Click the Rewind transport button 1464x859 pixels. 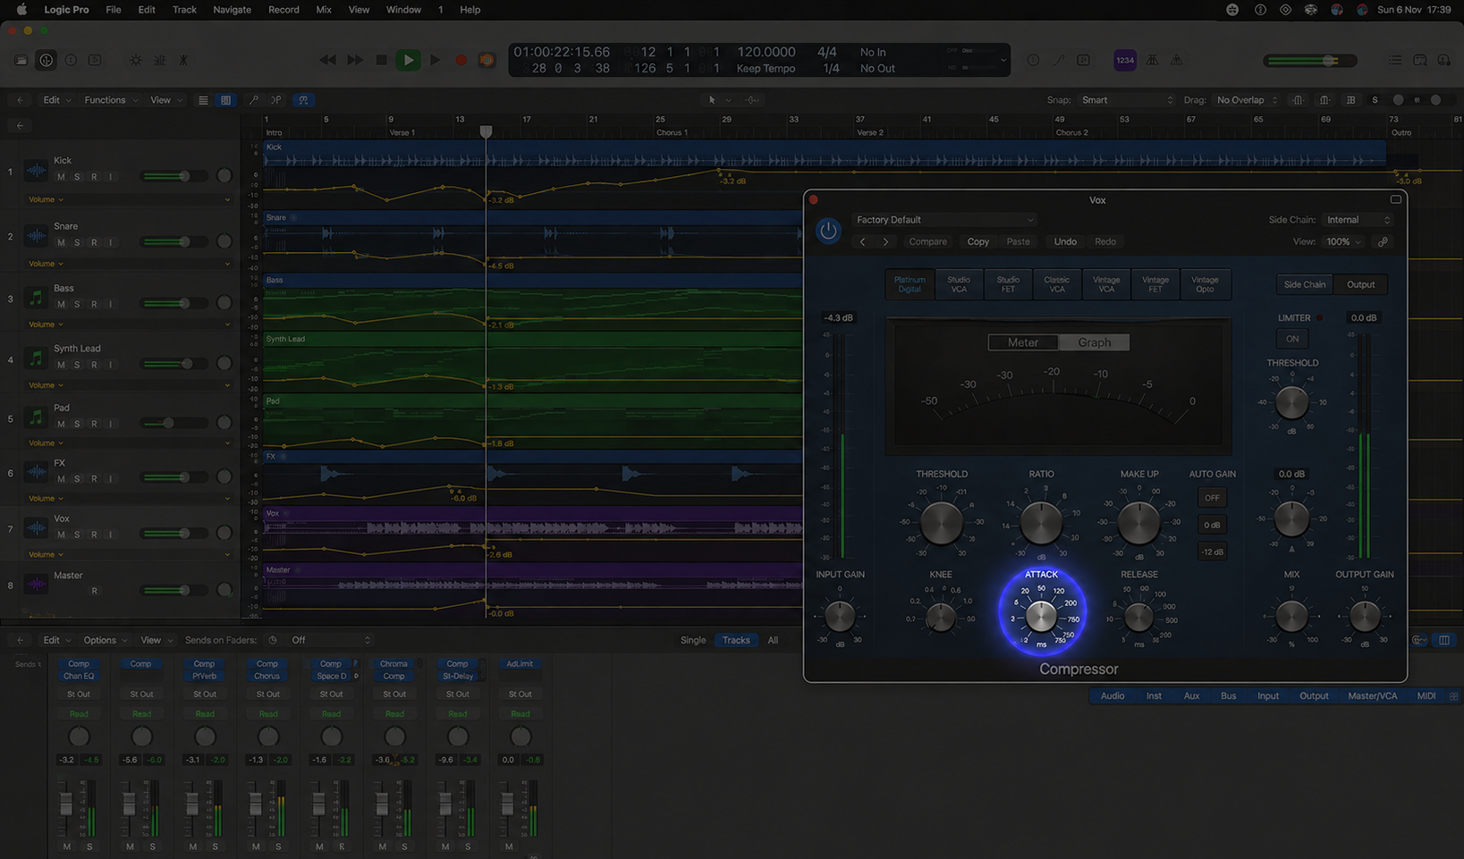328,60
